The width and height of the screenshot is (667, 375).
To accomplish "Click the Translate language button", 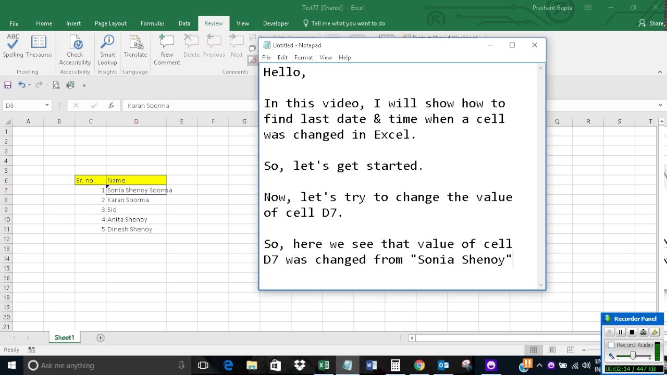I will [x=135, y=46].
